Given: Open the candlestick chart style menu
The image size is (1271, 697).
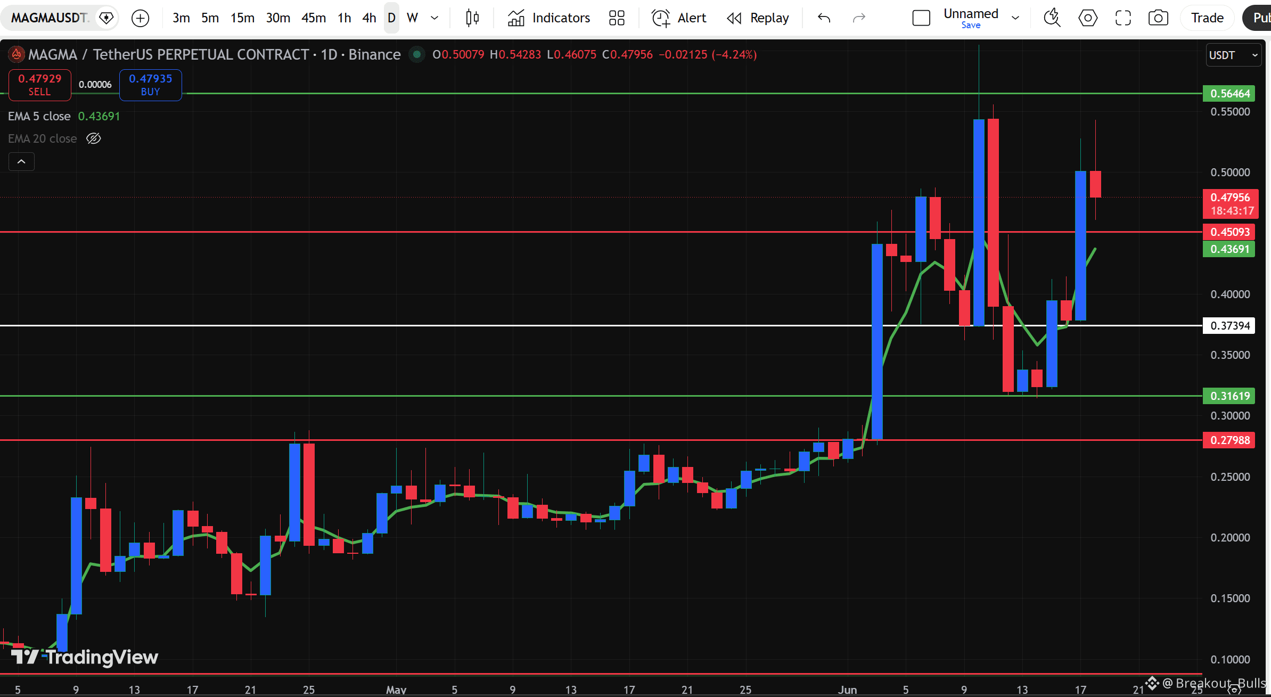Looking at the screenshot, I should pyautogui.click(x=472, y=18).
